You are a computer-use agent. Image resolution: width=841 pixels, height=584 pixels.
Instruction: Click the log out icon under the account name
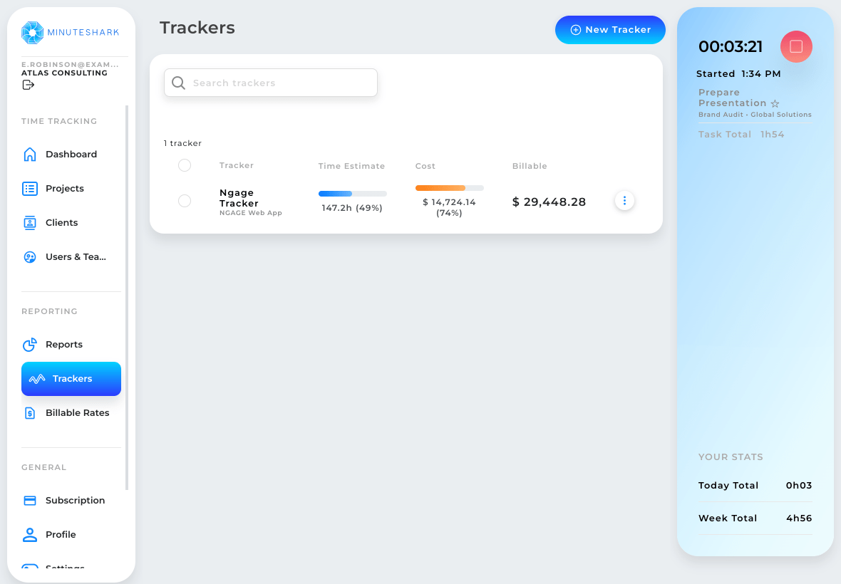[x=27, y=85]
